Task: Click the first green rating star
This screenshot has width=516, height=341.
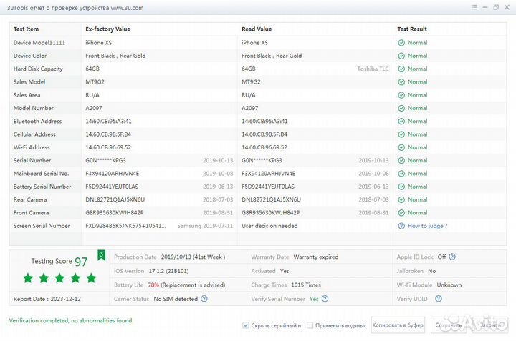Action: [x=28, y=278]
